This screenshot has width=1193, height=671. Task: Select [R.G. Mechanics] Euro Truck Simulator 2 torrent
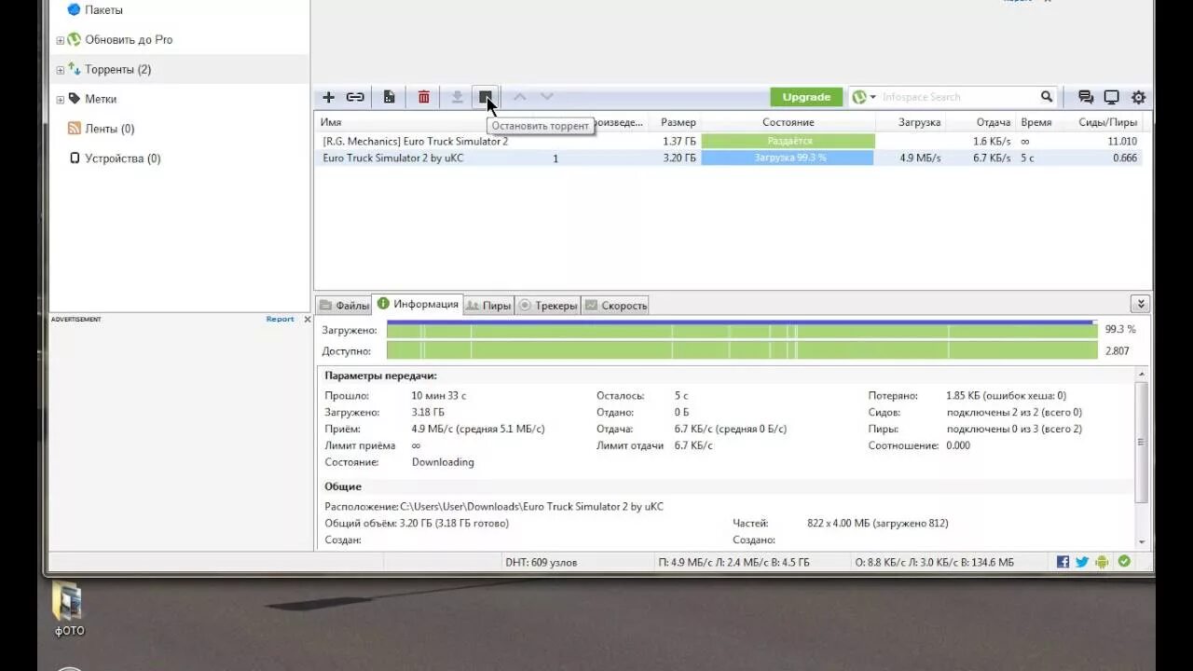tap(415, 141)
